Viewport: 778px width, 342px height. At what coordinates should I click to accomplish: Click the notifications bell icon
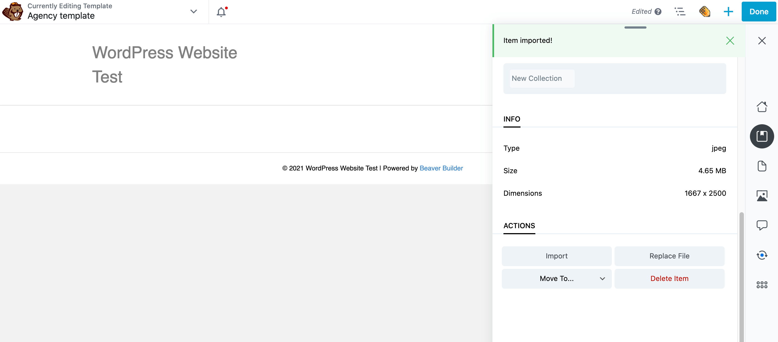click(x=222, y=11)
